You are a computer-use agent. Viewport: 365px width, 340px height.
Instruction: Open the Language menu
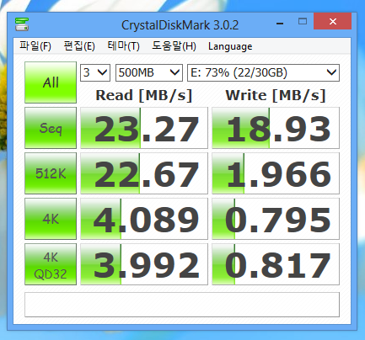(x=230, y=46)
